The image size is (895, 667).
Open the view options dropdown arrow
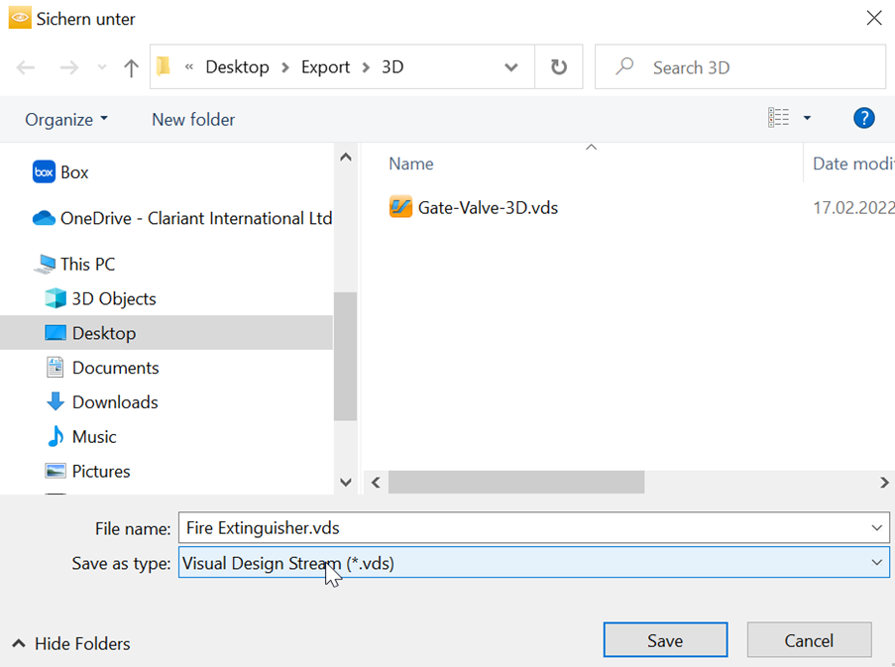807,119
